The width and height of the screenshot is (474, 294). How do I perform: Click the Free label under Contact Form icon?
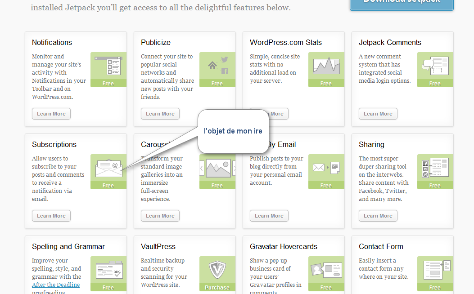pos(435,287)
